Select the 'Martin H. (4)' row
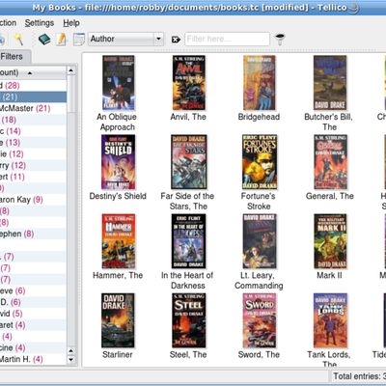This screenshot has height=386, width=386. click(x=33, y=359)
